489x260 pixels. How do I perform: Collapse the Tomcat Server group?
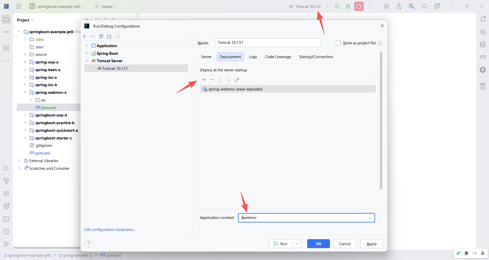click(x=87, y=61)
